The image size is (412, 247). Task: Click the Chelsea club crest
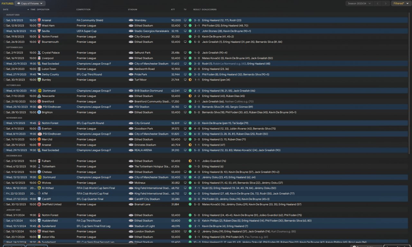click(x=39, y=172)
